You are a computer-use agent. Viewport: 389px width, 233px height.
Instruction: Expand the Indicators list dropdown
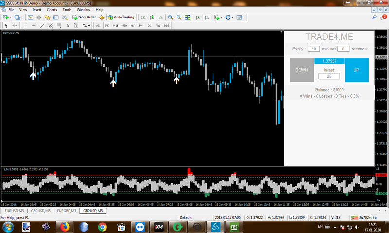[221, 17]
